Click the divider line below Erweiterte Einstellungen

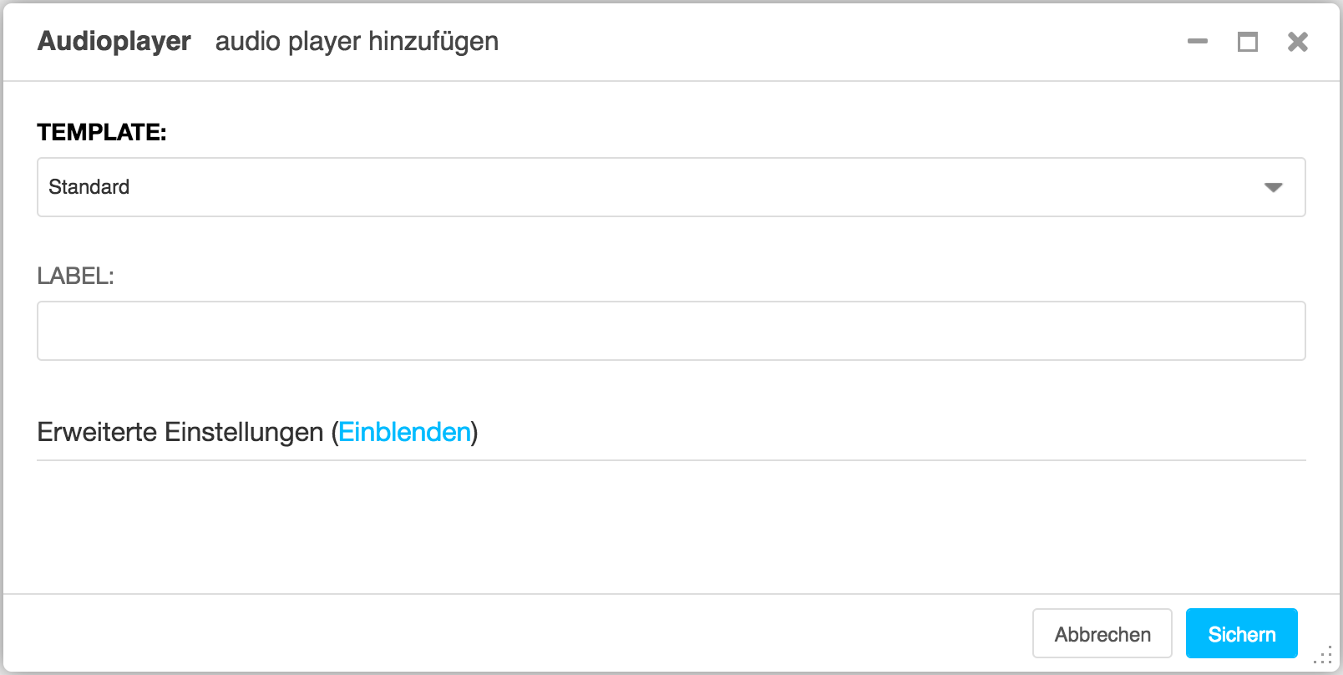pos(671,460)
